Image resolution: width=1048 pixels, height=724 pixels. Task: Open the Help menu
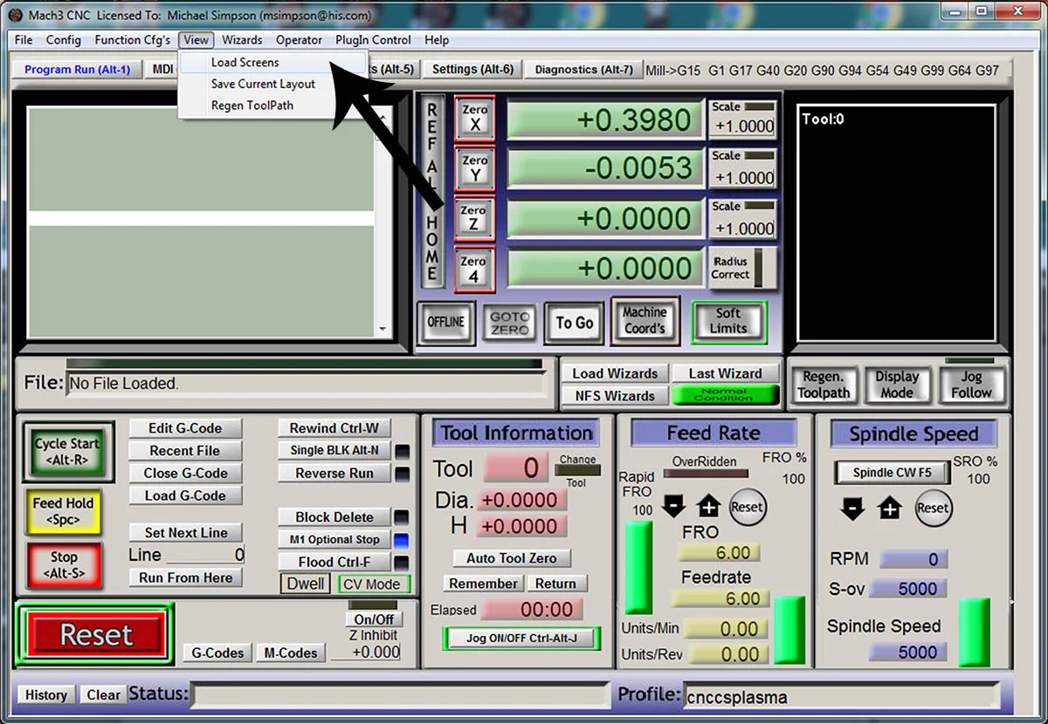click(437, 40)
